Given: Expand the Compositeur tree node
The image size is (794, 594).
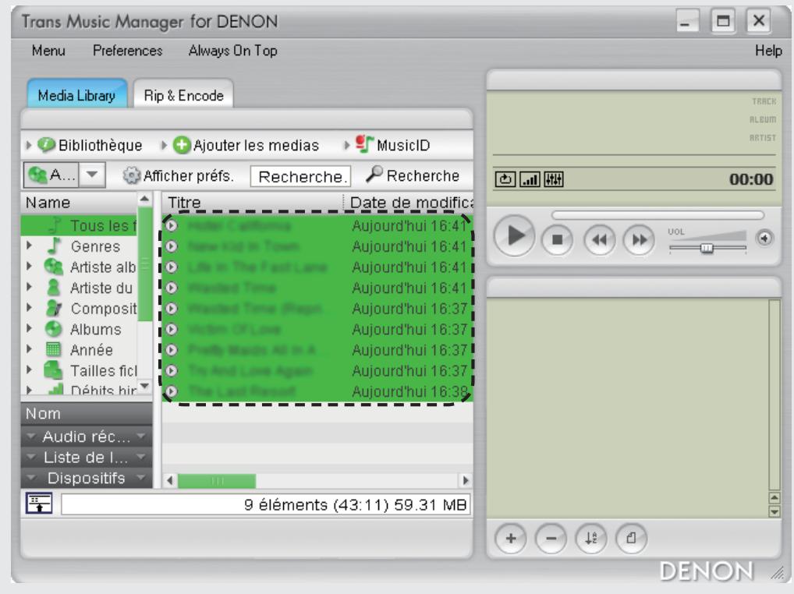Looking at the screenshot, I should (30, 308).
